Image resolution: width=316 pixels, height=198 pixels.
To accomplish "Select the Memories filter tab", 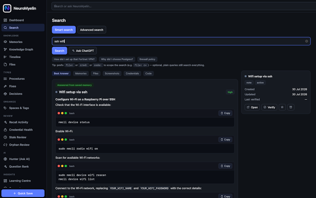I will [x=81, y=73].
